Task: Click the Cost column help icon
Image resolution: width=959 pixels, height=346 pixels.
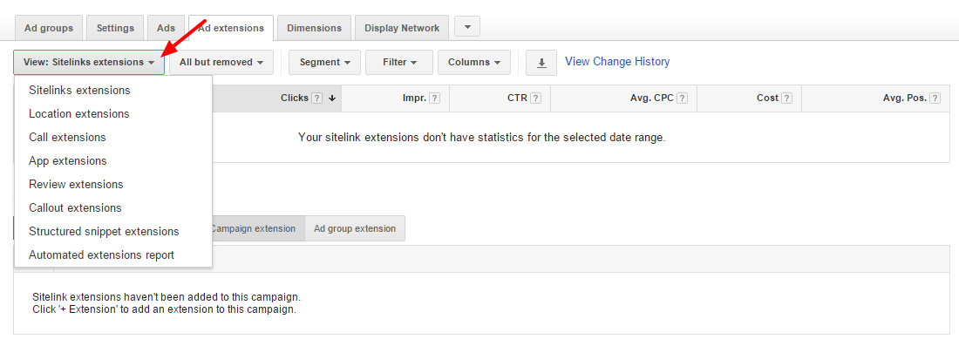Action: pos(787,98)
